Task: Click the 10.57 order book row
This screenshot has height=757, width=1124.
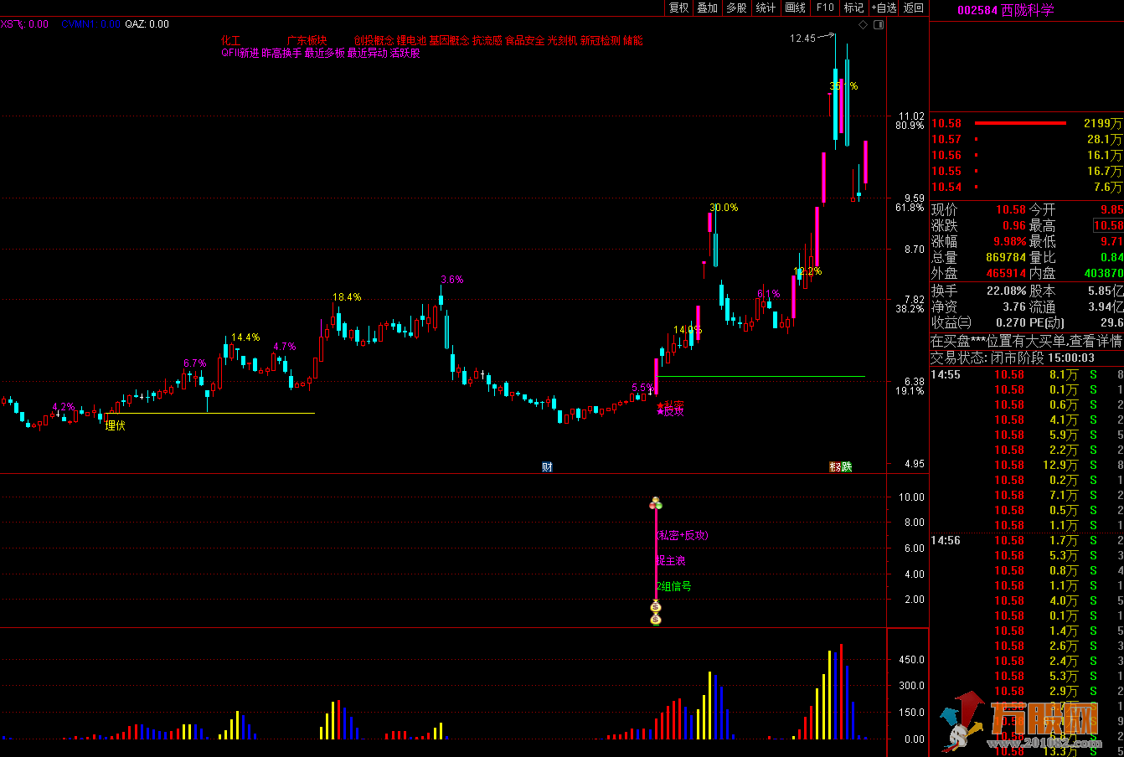Action: [x=1027, y=139]
